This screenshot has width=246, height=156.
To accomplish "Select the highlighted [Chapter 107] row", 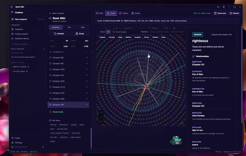I will click(x=69, y=105).
